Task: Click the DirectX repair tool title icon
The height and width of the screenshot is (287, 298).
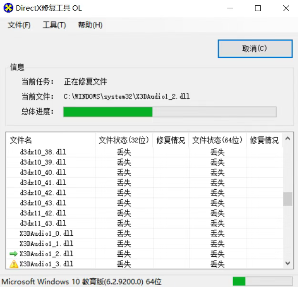Action: click(8, 8)
